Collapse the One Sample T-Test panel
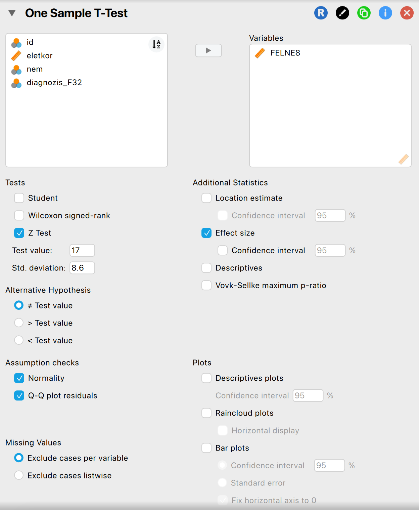Screen dimensions: 419x510 pyautogui.click(x=12, y=13)
